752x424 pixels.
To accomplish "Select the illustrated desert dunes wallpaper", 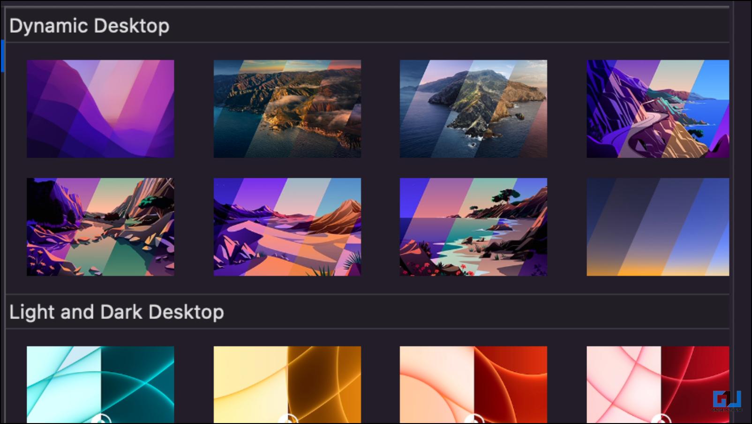I will 287,227.
